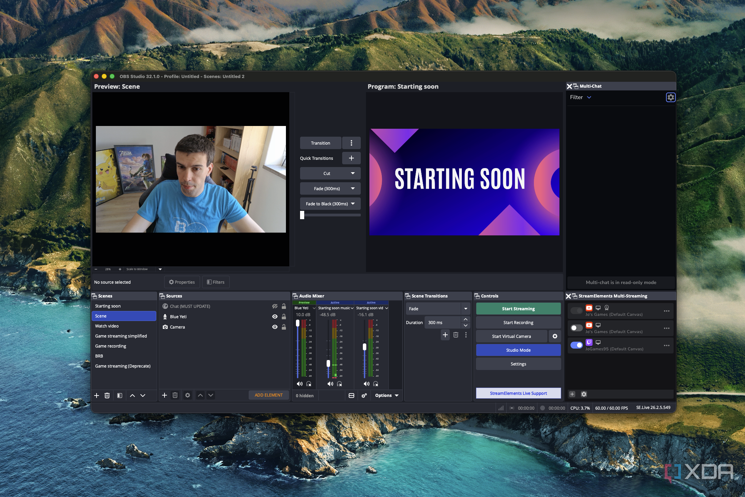Add a new source with plus icon
Viewport: 745px width, 497px height.
[165, 395]
